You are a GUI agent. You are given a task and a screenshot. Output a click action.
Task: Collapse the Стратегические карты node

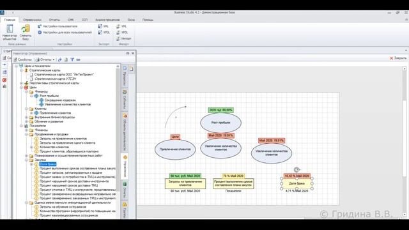click(x=21, y=70)
